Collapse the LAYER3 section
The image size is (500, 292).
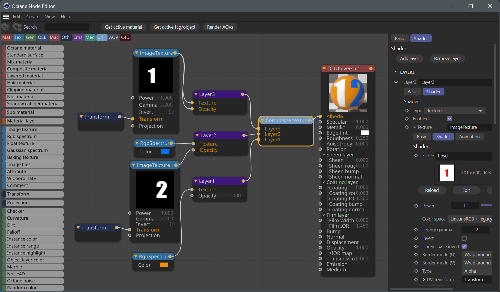tap(396, 72)
